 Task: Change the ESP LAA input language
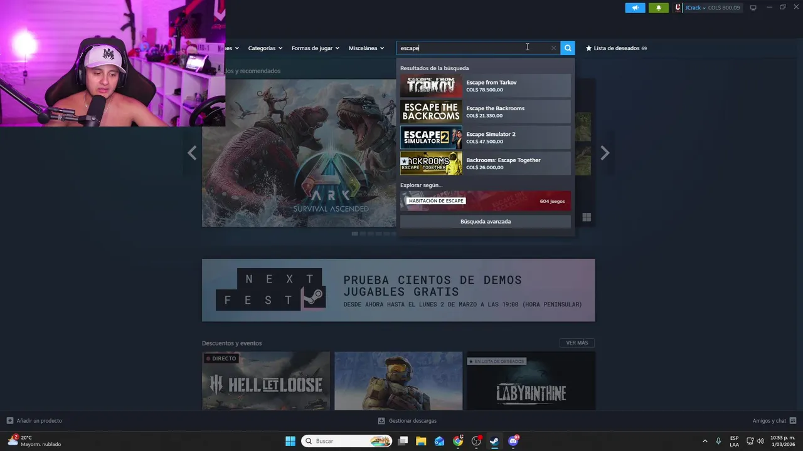pos(734,441)
